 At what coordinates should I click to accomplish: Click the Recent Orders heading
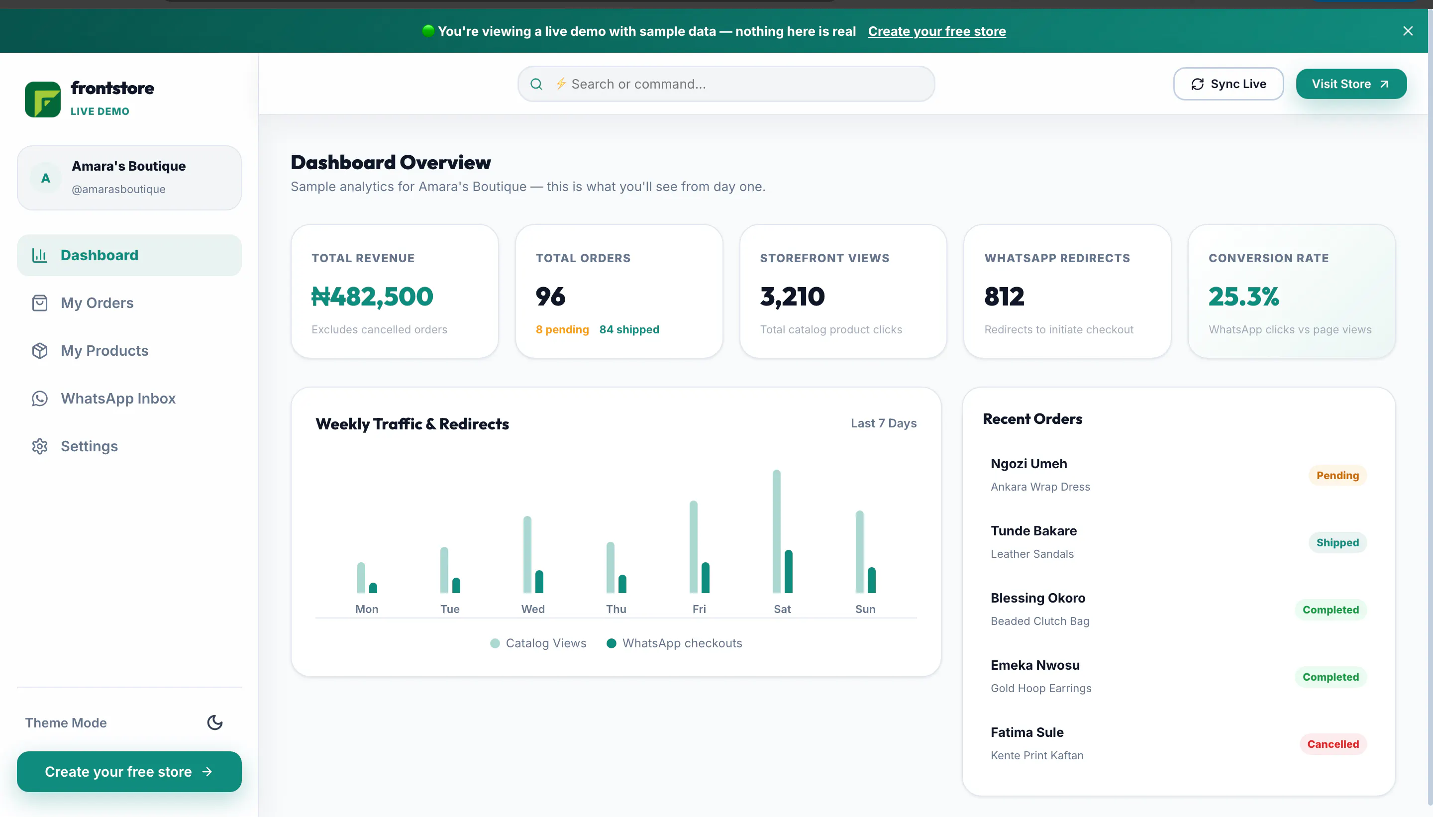(x=1032, y=419)
